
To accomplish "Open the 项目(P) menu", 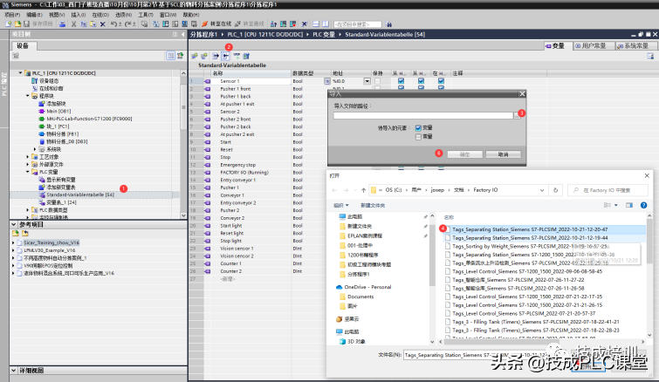I will [12, 15].
